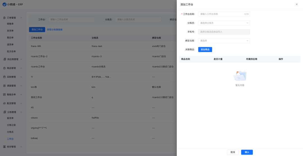303x156 pixels.
Task: Open the 绑定仓库 dropdown in drawer
Action: (x=224, y=41)
